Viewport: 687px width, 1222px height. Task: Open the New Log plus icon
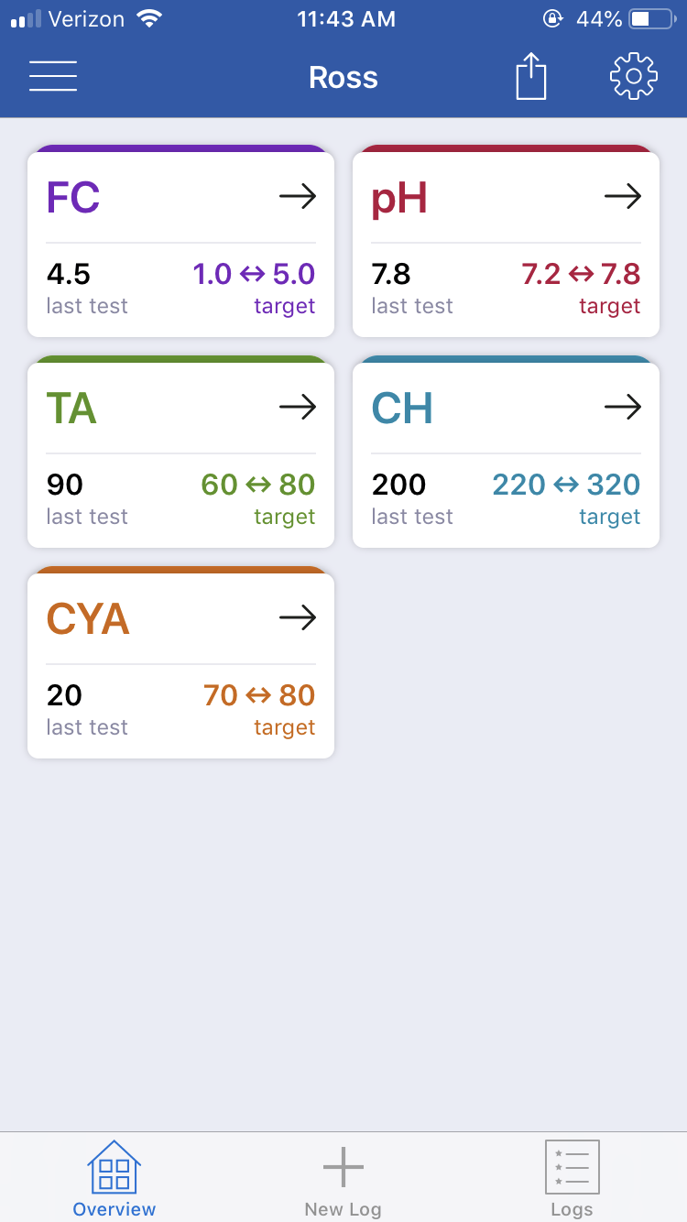coord(343,1167)
